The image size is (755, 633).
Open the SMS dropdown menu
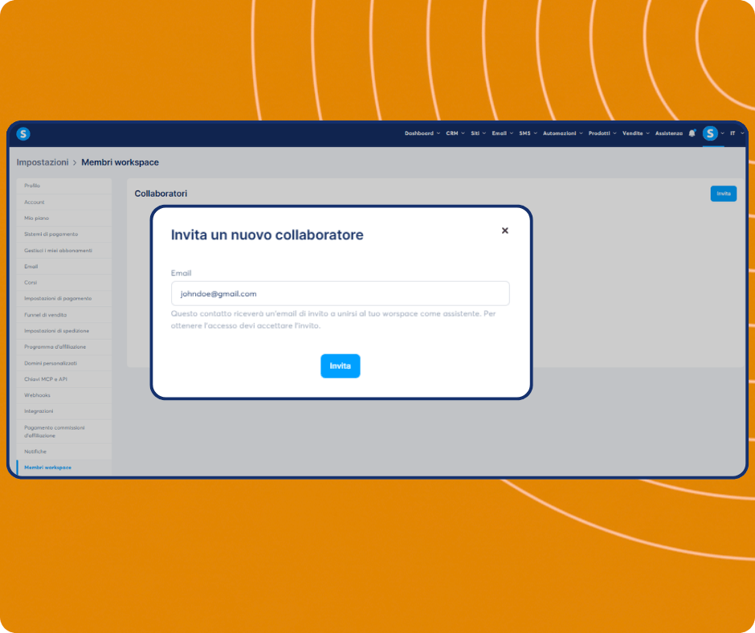pyautogui.click(x=528, y=133)
